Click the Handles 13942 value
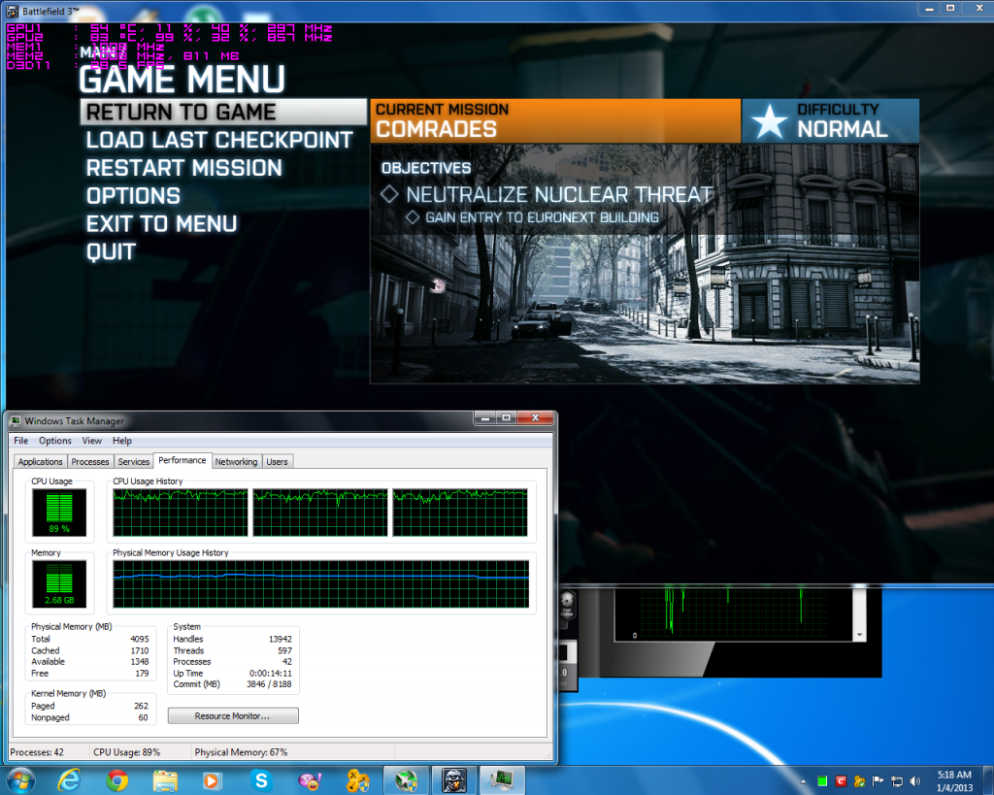This screenshot has width=994, height=795. pyautogui.click(x=281, y=639)
